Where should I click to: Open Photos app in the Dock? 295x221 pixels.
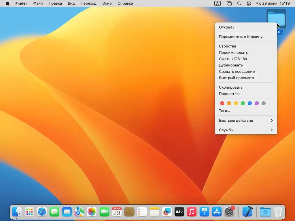(92, 212)
